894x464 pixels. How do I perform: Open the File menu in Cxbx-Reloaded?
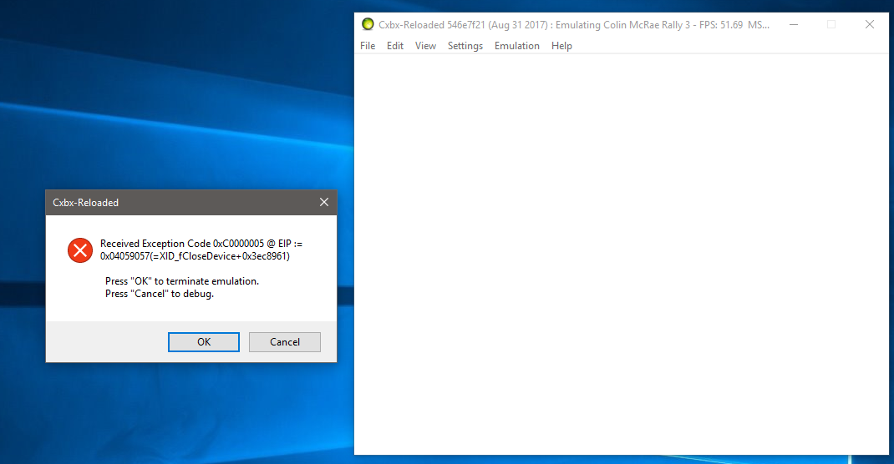[x=368, y=46]
